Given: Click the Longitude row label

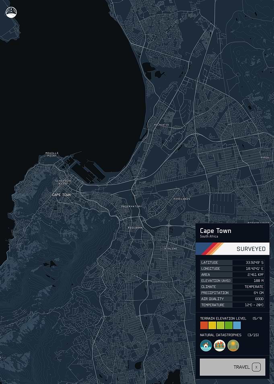Looking at the screenshot, I should coord(211,269).
